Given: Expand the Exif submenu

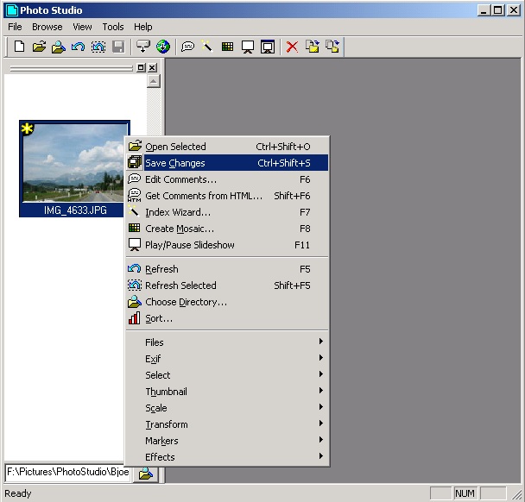Looking at the screenshot, I should (227, 359).
